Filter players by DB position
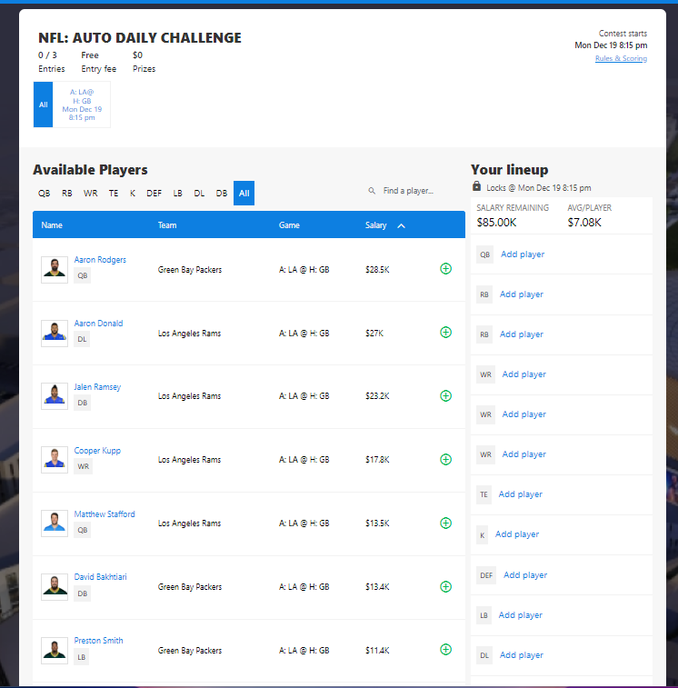 (x=222, y=193)
